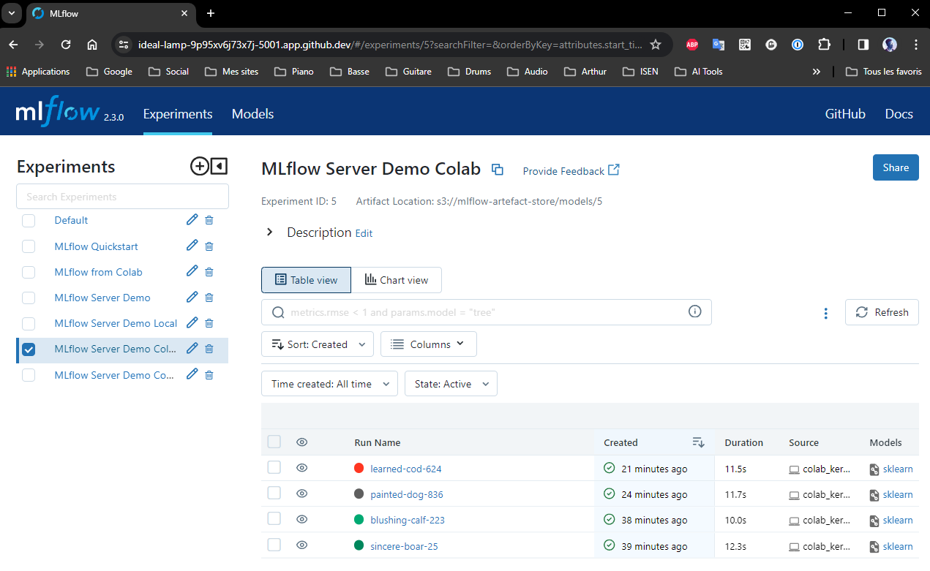This screenshot has width=930, height=571.
Task: Toggle visibility of blushing-calf-223 run
Action: pos(301,519)
